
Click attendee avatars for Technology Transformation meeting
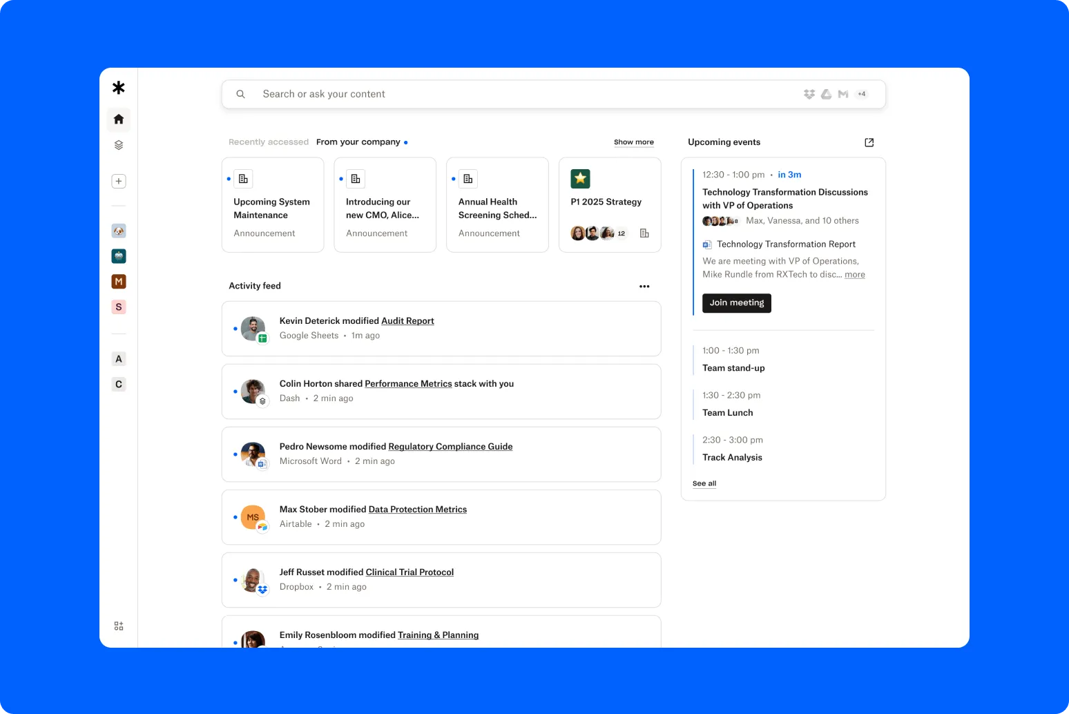pyautogui.click(x=720, y=221)
